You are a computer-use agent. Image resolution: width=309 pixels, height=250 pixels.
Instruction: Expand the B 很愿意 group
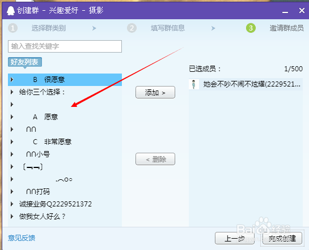[x=12, y=80]
